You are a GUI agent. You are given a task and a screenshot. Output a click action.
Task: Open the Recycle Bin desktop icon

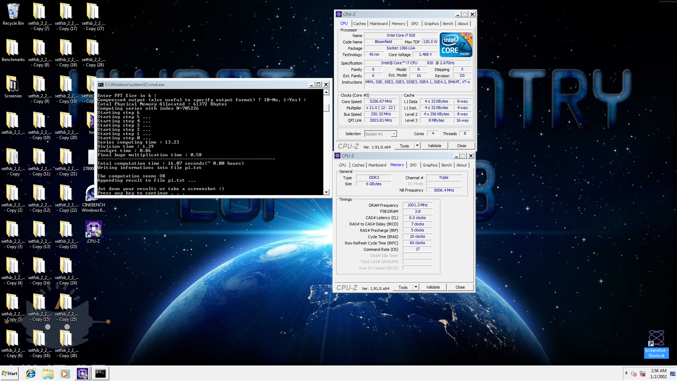[x=13, y=14]
